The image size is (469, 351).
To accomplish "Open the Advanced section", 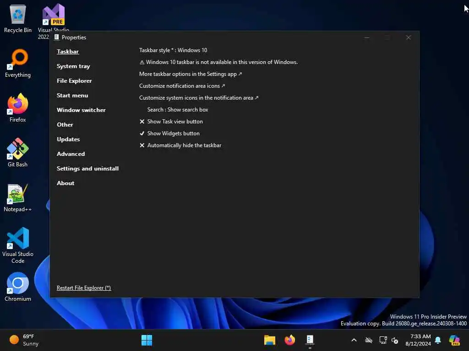I will pyautogui.click(x=71, y=154).
